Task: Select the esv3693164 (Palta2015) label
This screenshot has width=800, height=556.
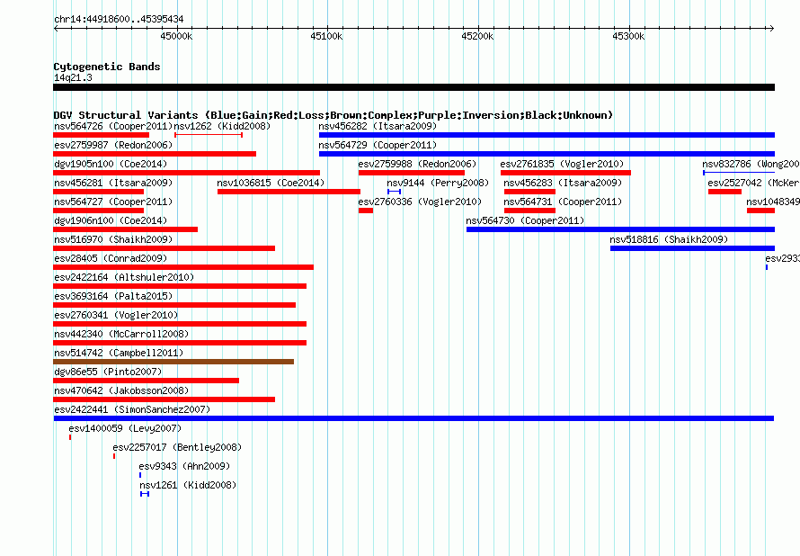Action: [113, 296]
